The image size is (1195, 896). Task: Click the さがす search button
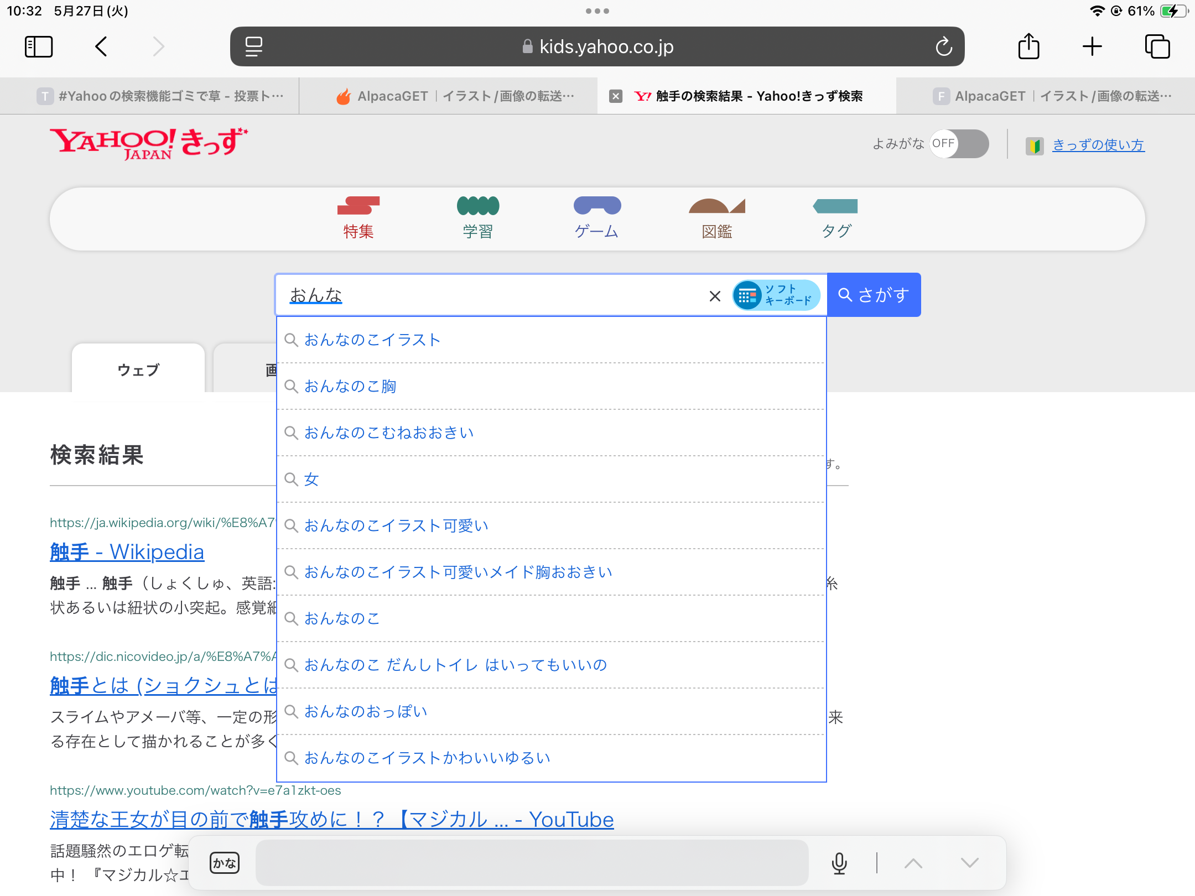coord(874,295)
